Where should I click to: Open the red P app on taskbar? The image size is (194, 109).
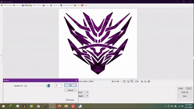(x=73, y=106)
